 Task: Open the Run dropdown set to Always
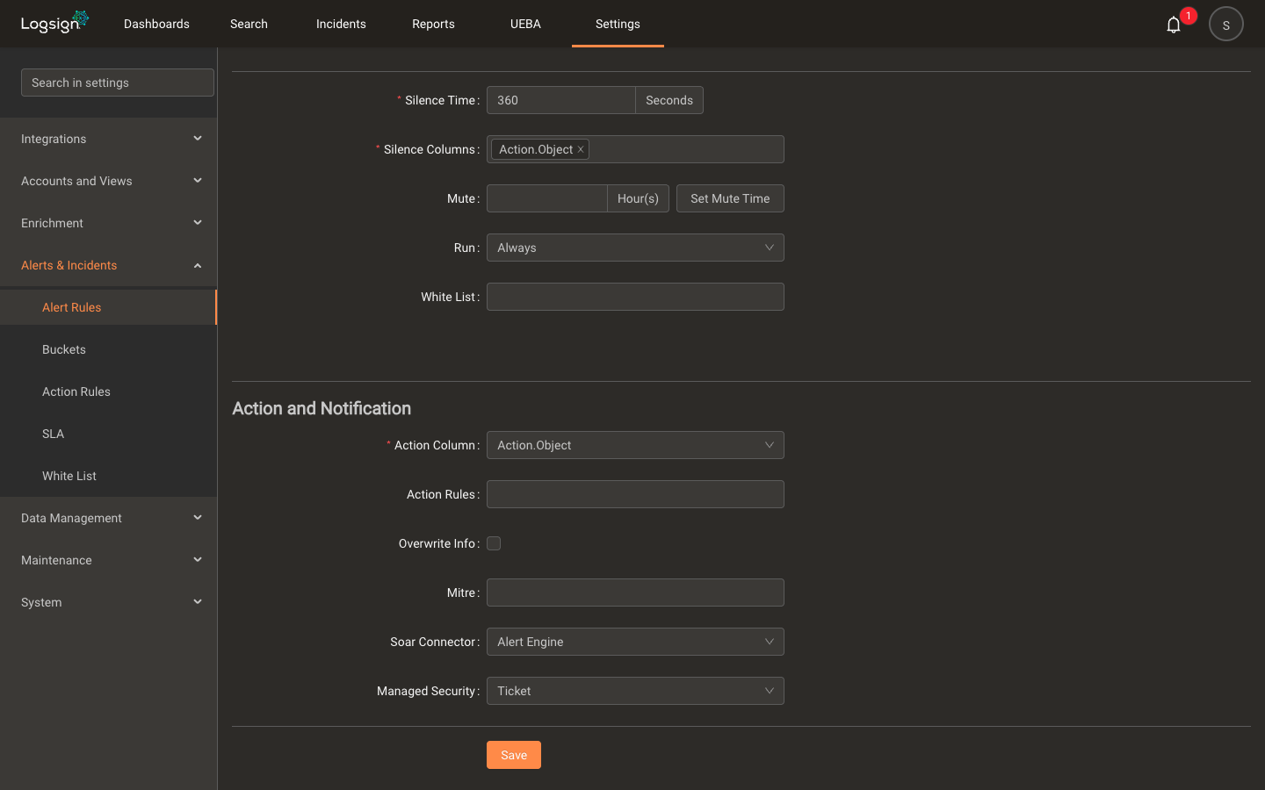[635, 248]
